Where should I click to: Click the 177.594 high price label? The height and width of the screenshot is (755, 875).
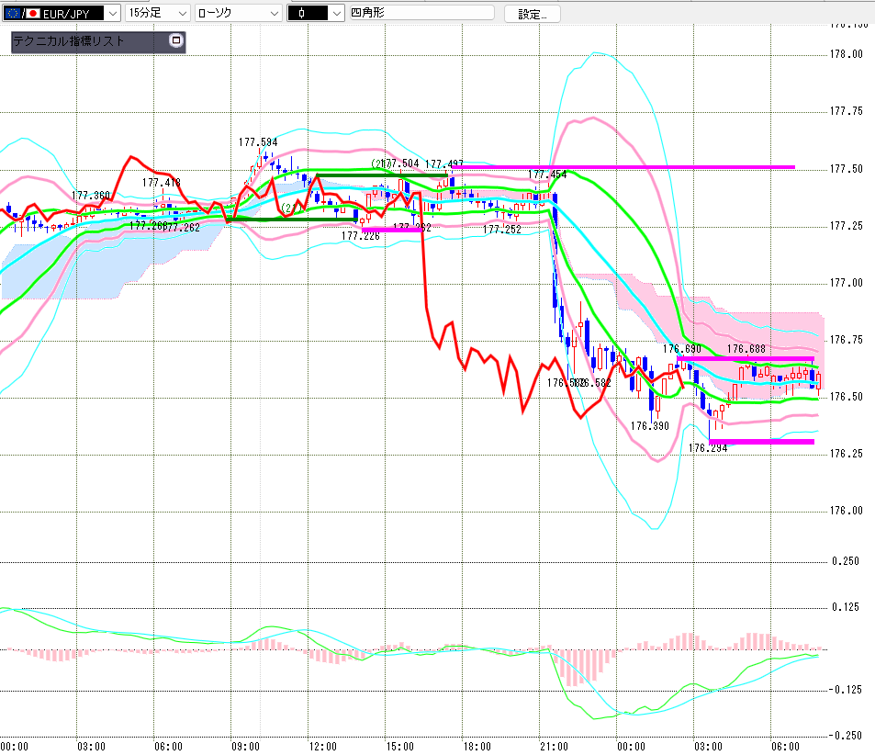(x=258, y=141)
